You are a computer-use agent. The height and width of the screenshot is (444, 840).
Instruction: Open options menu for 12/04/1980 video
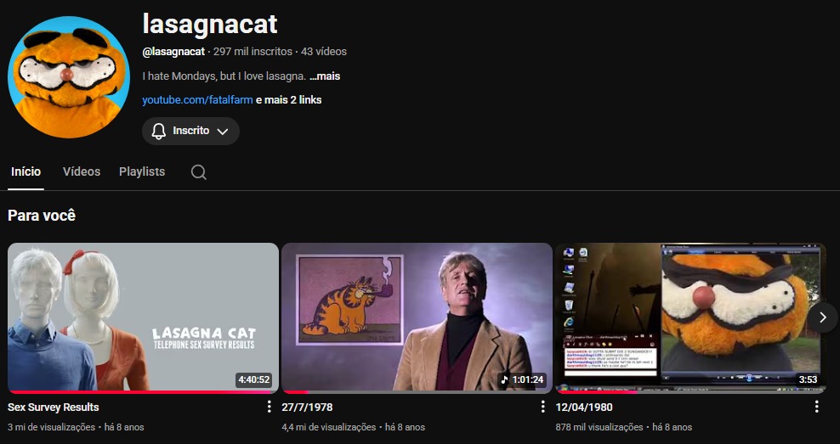click(816, 407)
